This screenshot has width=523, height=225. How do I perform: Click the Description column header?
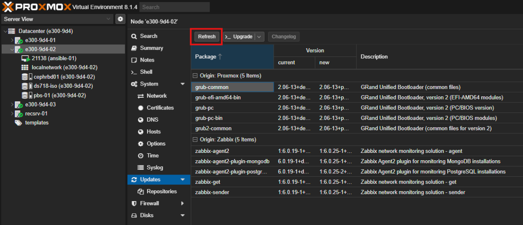pos(440,57)
